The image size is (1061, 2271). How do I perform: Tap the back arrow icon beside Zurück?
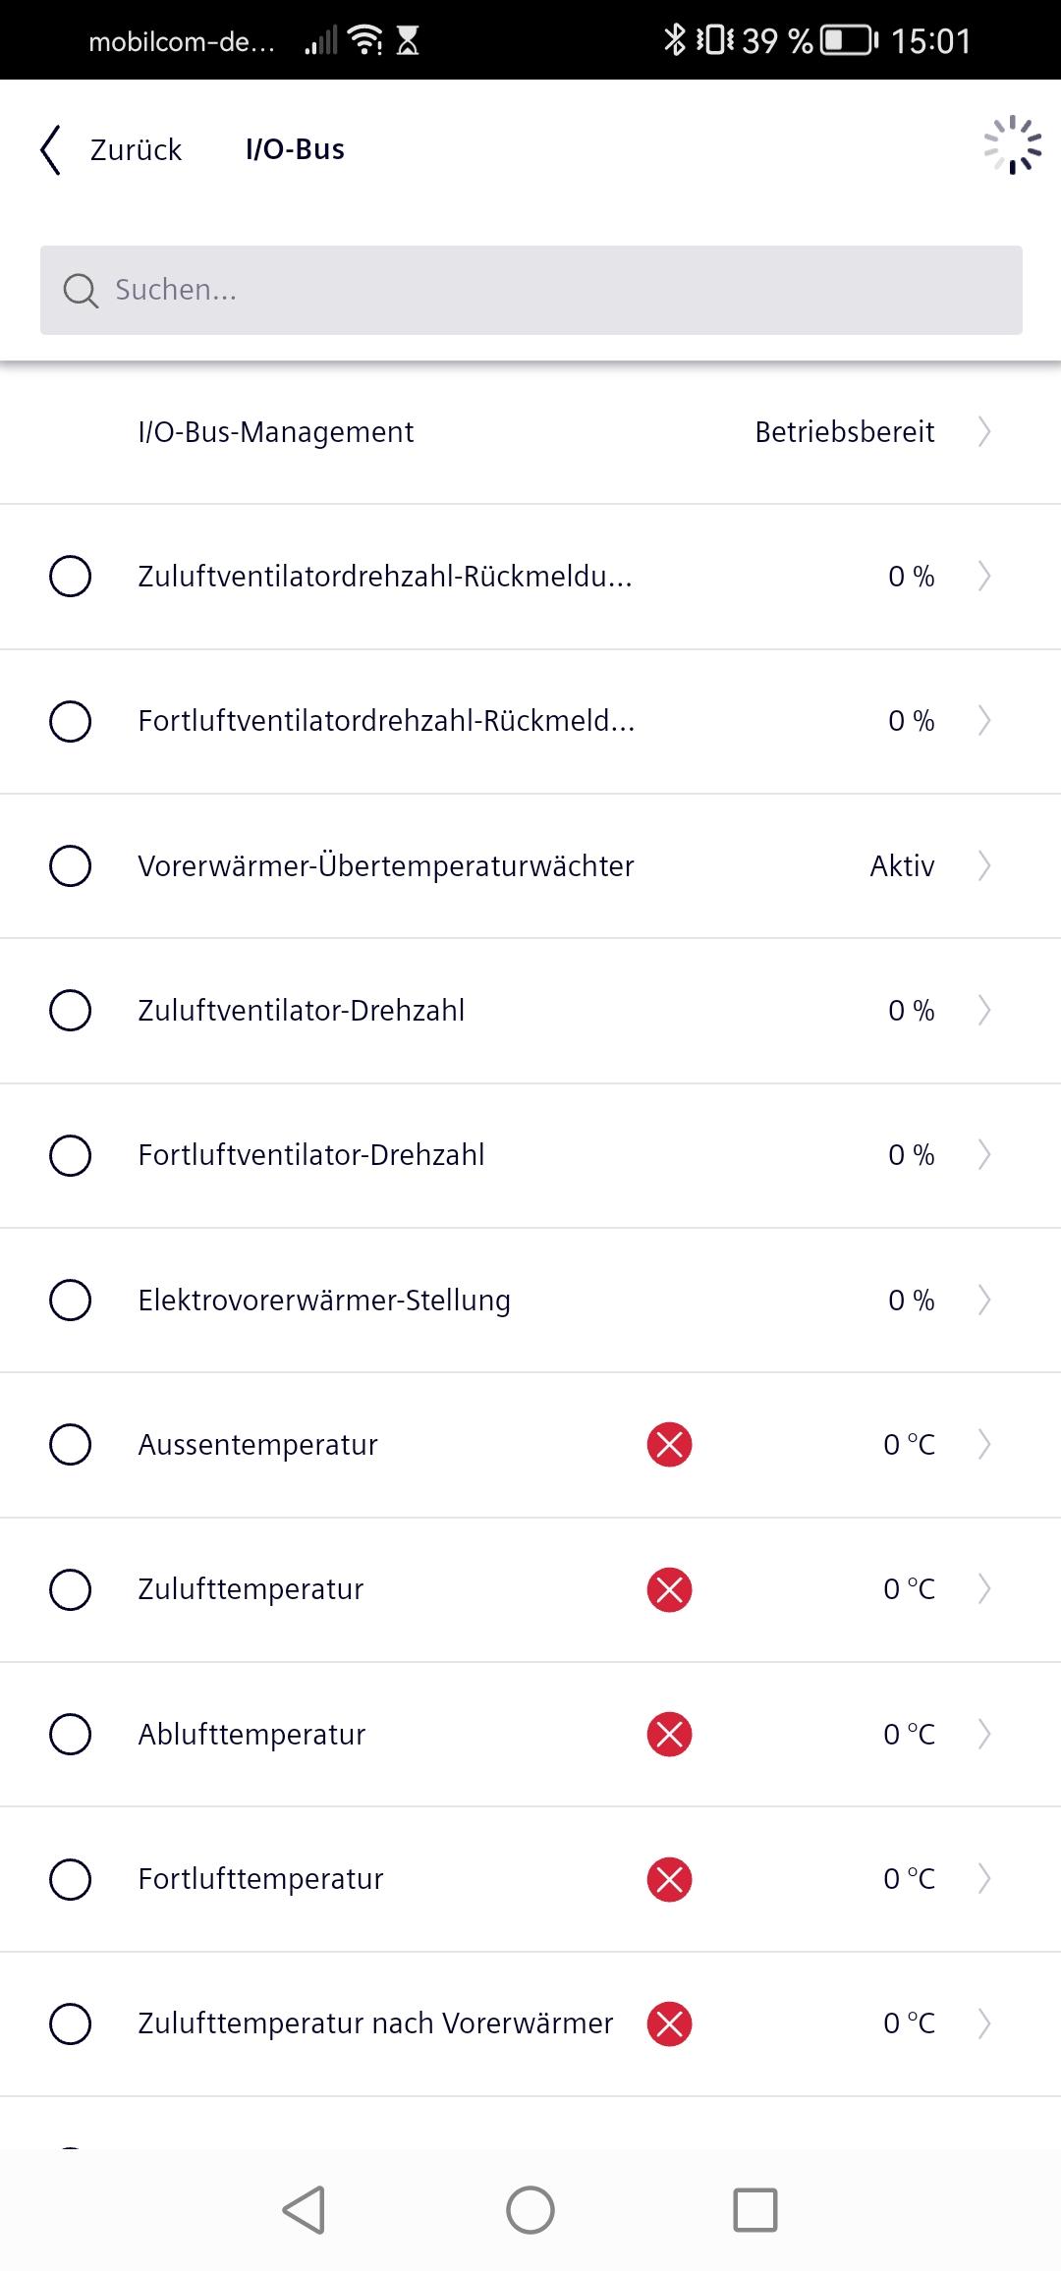(50, 149)
